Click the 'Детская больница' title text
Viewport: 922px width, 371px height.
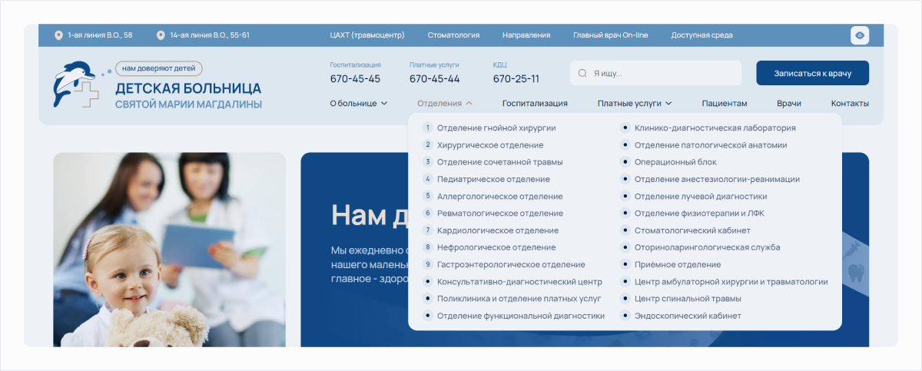[x=188, y=88]
